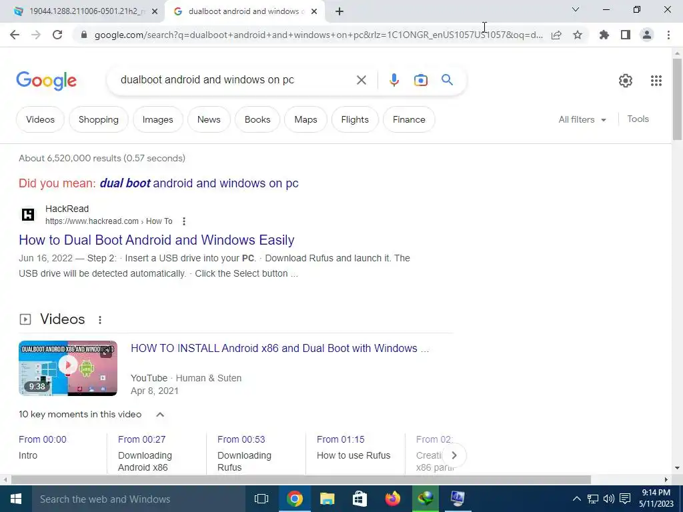683x512 pixels.
Task: Filter results by News
Action: [209, 119]
